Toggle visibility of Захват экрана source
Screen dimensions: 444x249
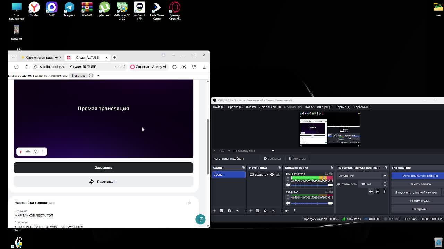click(x=272, y=175)
